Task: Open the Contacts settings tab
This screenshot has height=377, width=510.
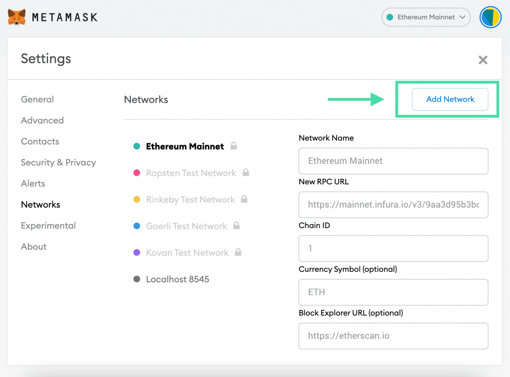Action: point(40,141)
